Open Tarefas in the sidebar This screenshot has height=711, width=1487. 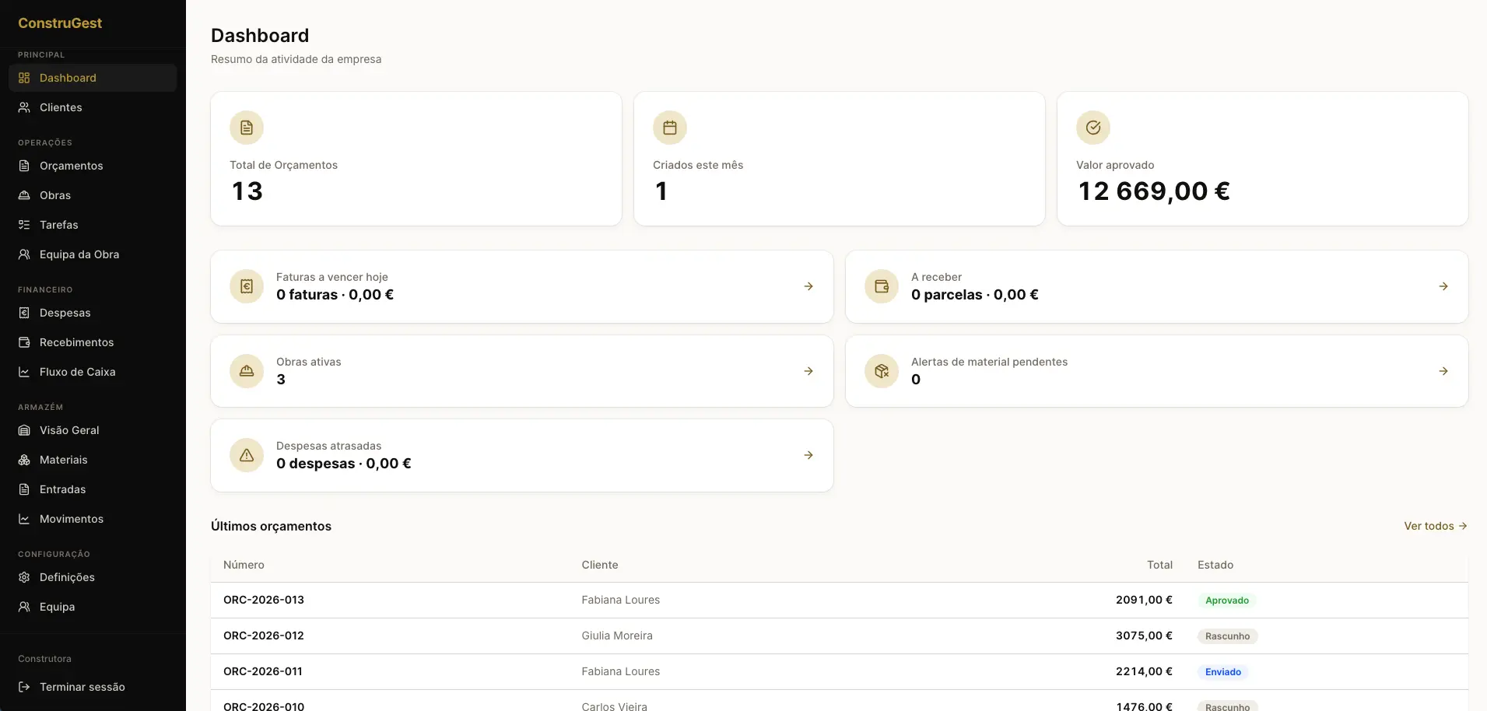[93, 225]
